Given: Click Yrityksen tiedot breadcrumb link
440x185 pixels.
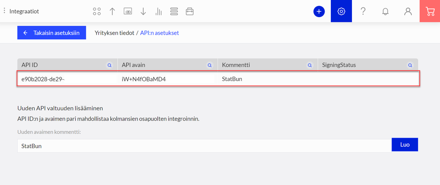Looking at the screenshot, I should (x=114, y=33).
